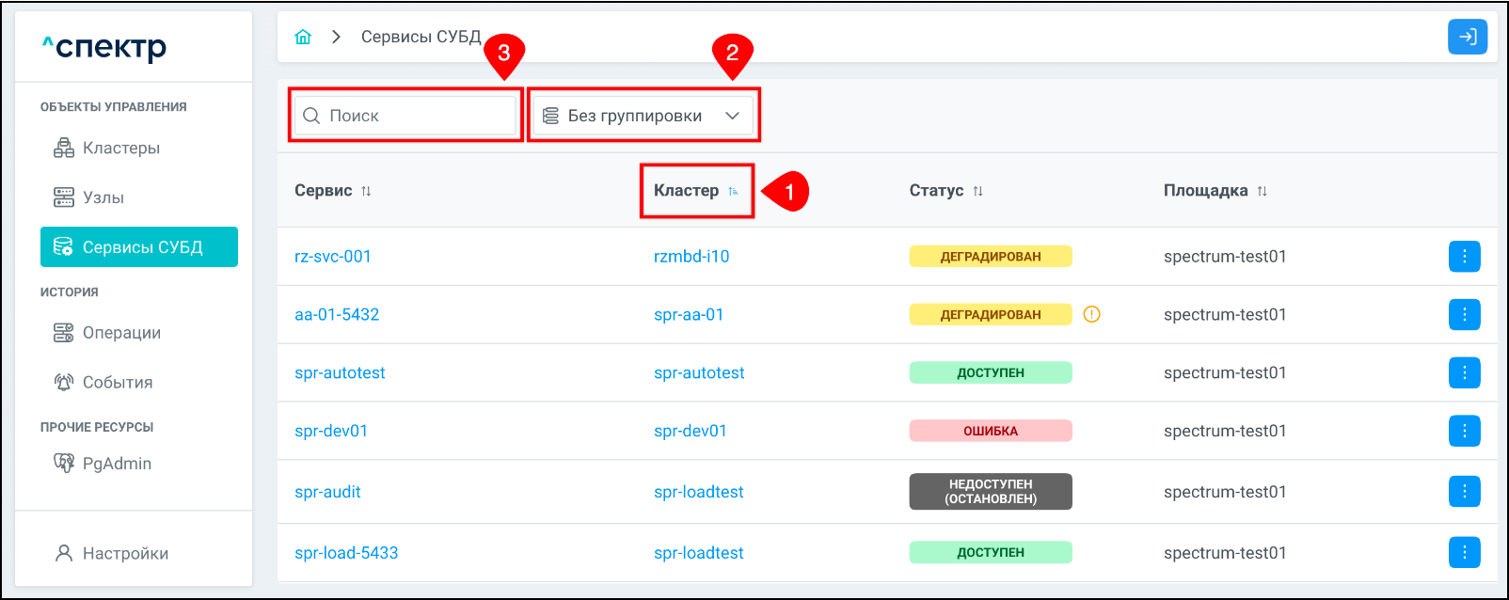Screen dimensions: 1509x600
Task: Sort table by Статус column icon
Action: click(x=977, y=191)
